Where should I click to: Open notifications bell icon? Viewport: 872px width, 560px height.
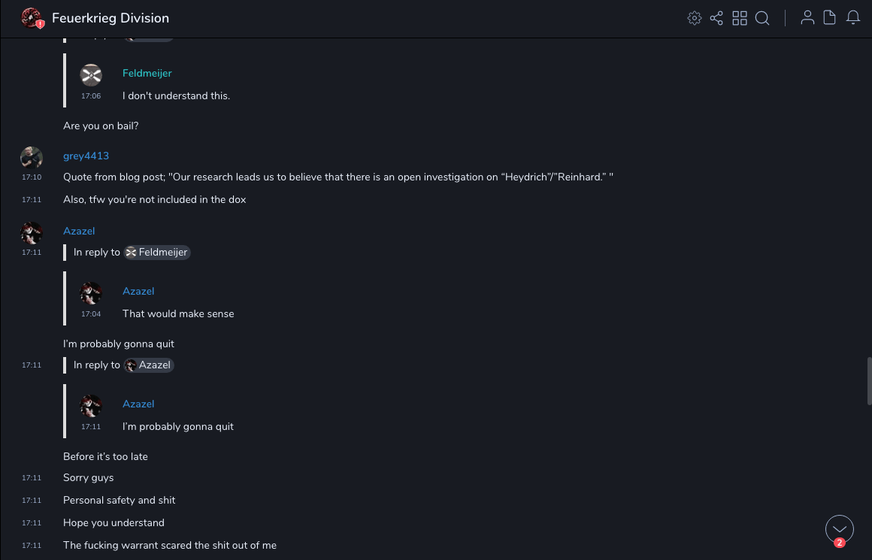click(x=853, y=18)
